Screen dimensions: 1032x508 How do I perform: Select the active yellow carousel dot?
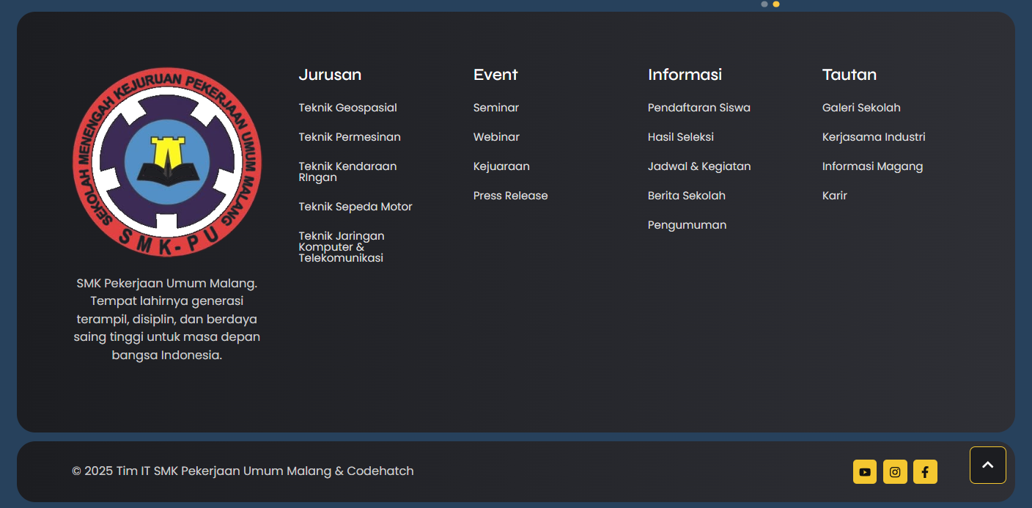tap(776, 4)
